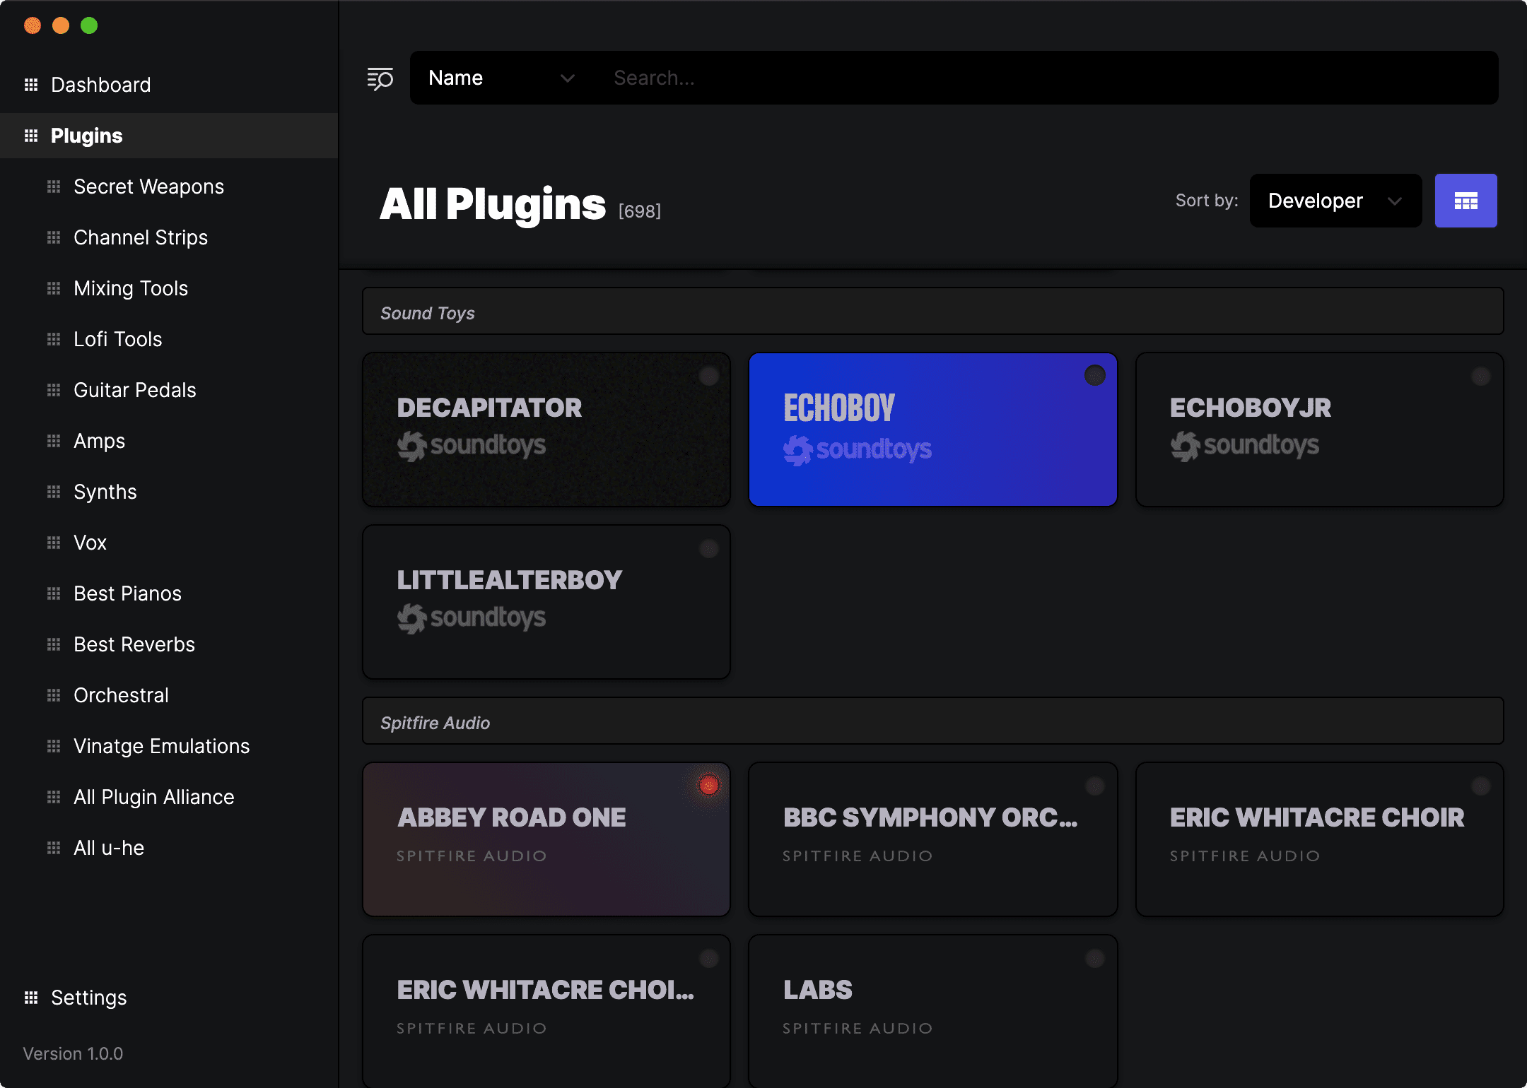The height and width of the screenshot is (1088, 1527).
Task: Toggle the circle marker on the Decapitator card
Action: (708, 375)
